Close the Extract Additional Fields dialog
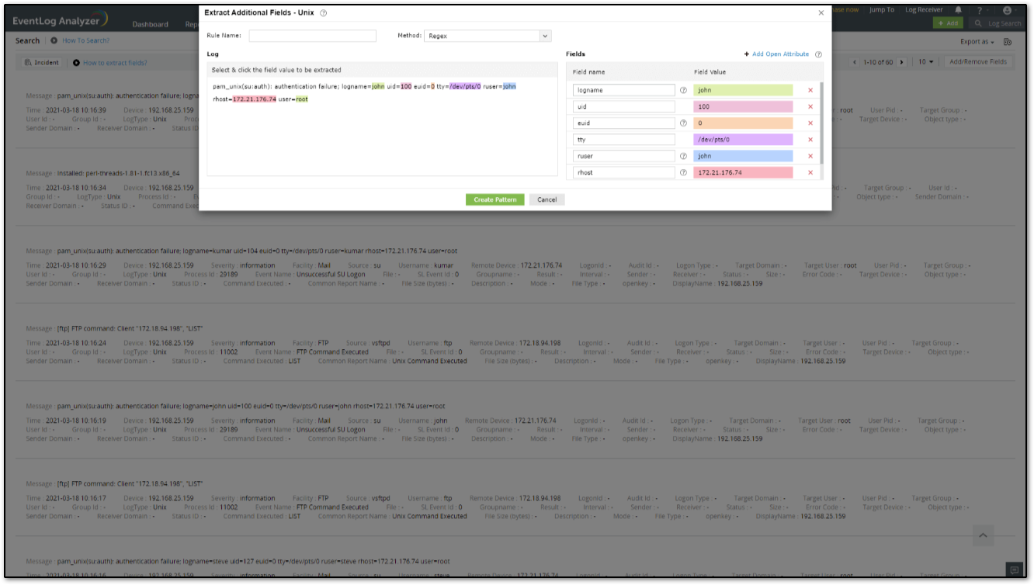The image size is (1034, 585). click(821, 13)
